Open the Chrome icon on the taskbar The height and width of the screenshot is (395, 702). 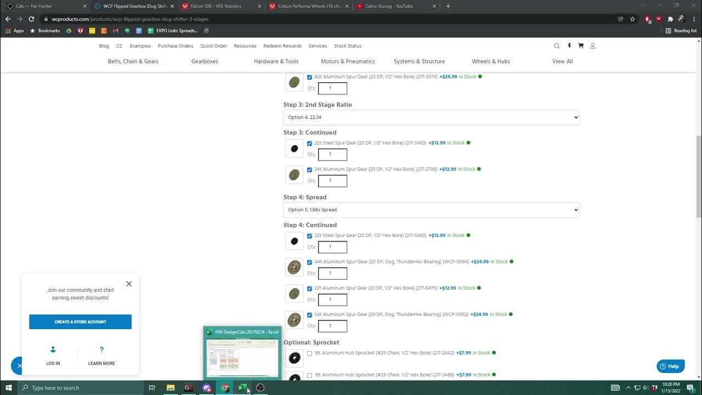click(x=225, y=388)
